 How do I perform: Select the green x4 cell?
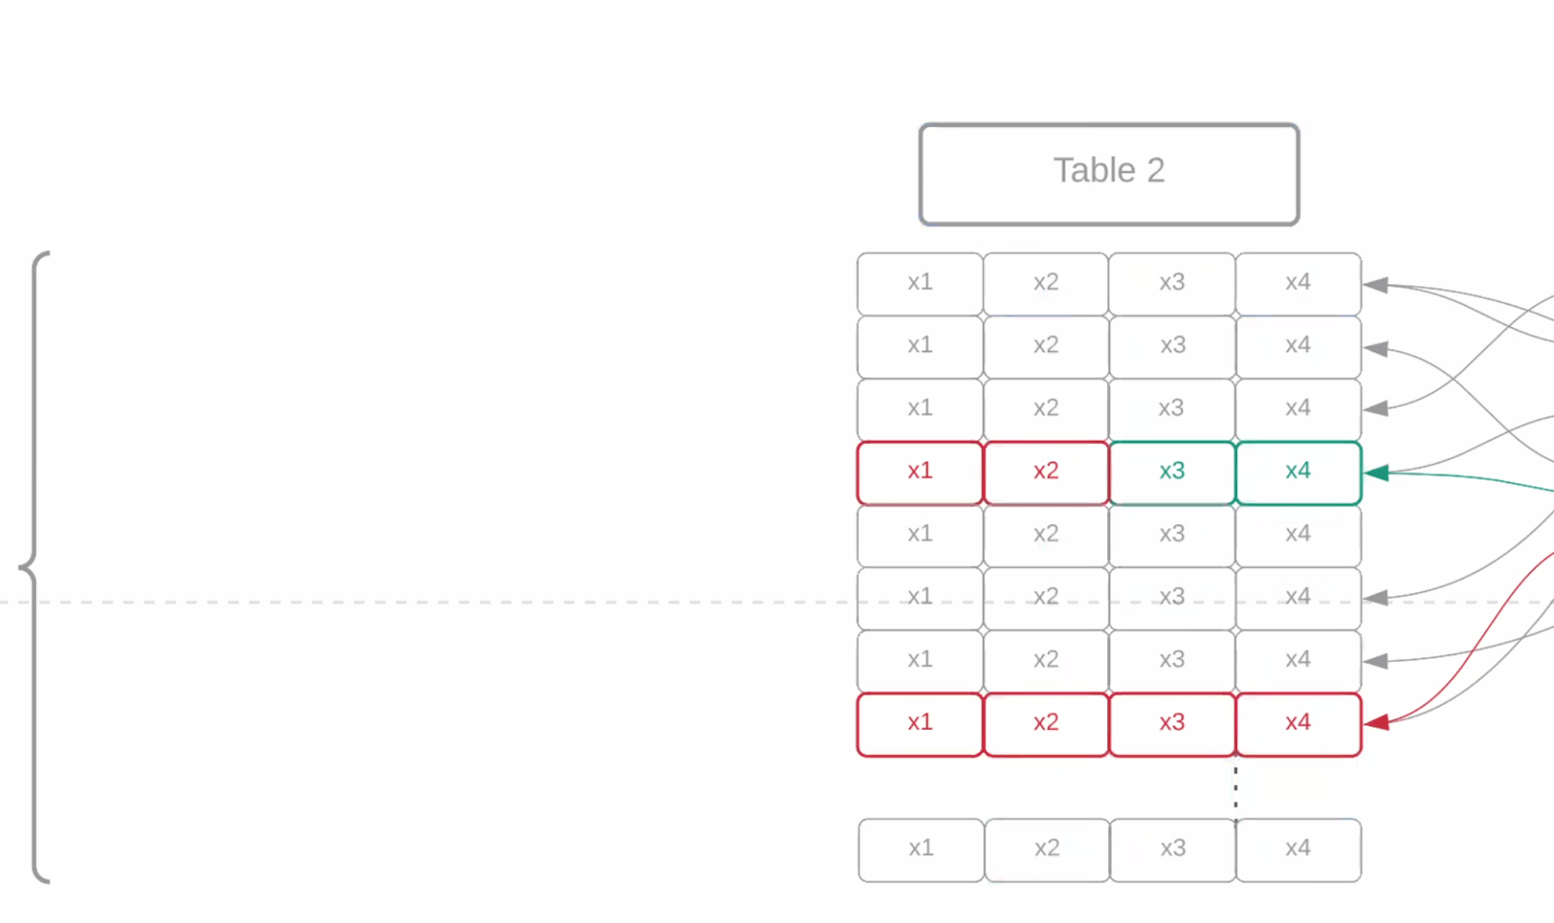(1298, 473)
